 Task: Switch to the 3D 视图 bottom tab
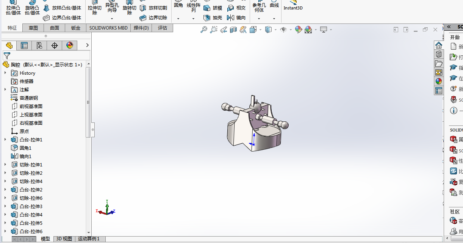(x=64, y=239)
